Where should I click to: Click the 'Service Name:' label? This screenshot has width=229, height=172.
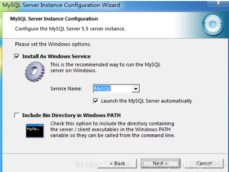click(66, 89)
